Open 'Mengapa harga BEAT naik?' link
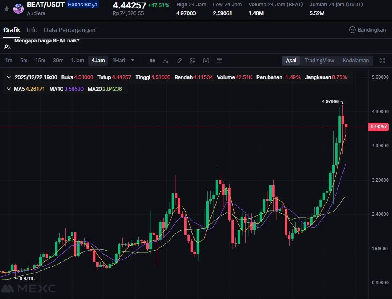This screenshot has height=299, width=392. [47, 41]
